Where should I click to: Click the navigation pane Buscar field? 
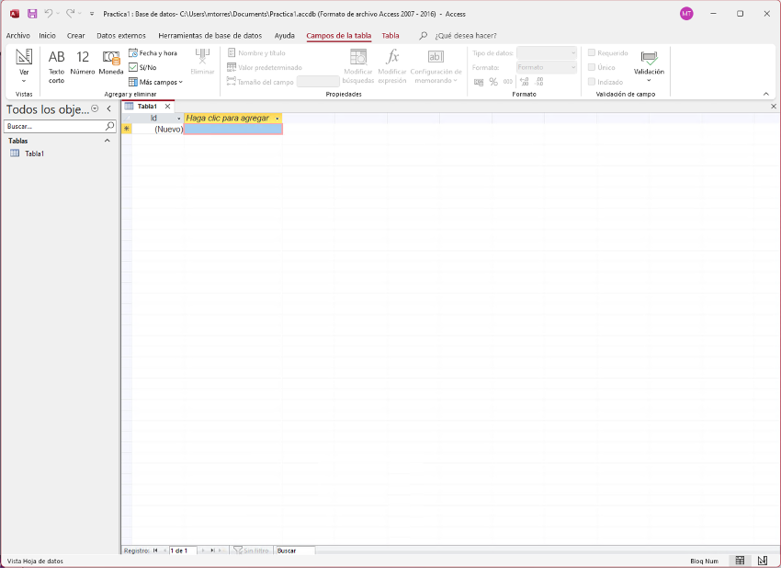53,127
